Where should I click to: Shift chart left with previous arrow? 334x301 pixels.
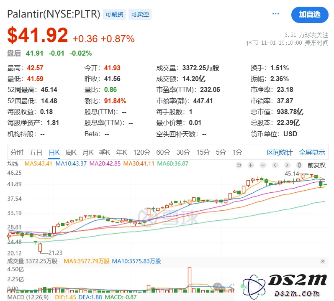pos(275,165)
